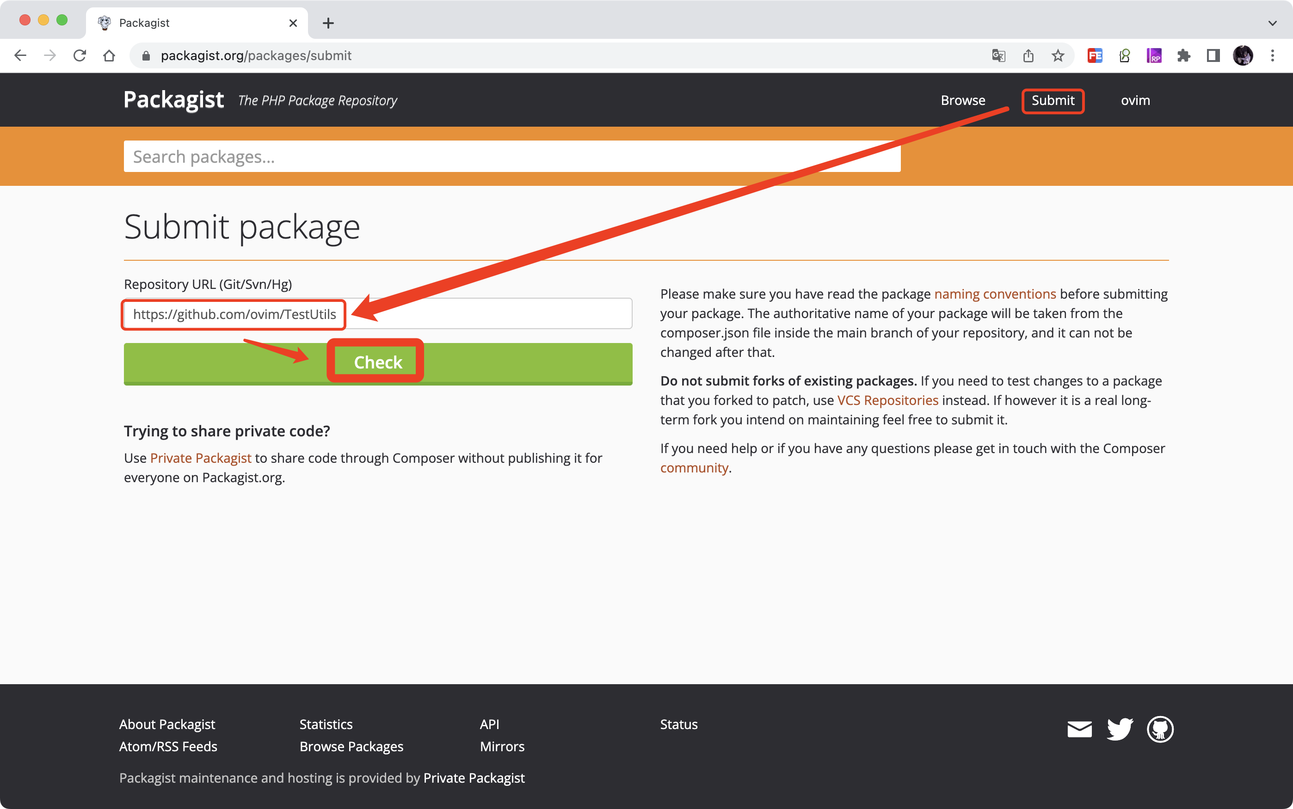Image resolution: width=1293 pixels, height=809 pixels.
Task: Click the email envelope icon in the footer
Action: pos(1079,729)
